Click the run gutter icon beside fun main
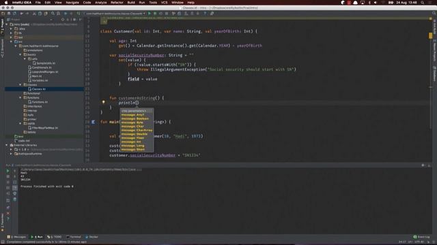This screenshot has height=245, width=437. pyautogui.click(x=94, y=122)
